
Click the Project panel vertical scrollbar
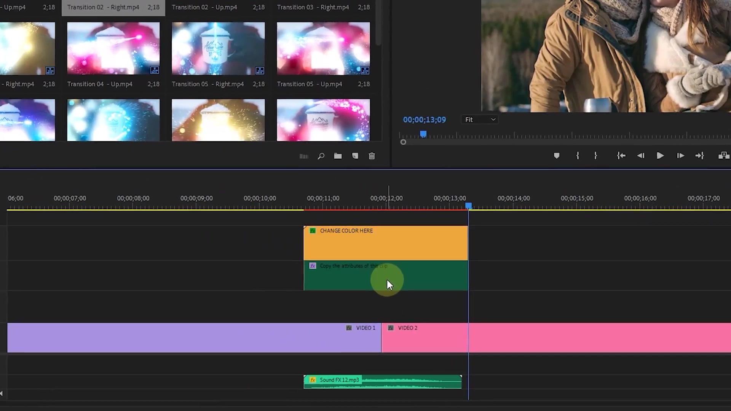pos(378,23)
